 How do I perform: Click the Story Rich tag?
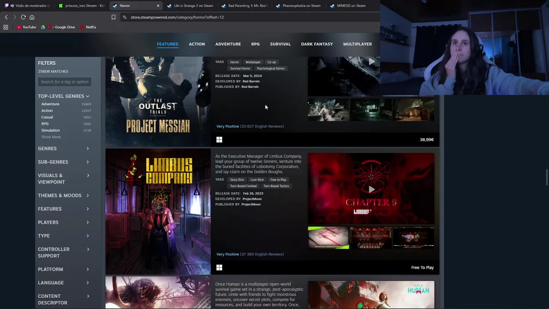click(237, 179)
